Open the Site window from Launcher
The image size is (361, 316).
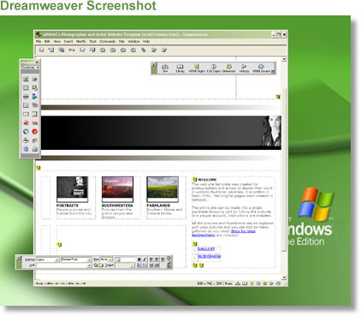click(165, 69)
